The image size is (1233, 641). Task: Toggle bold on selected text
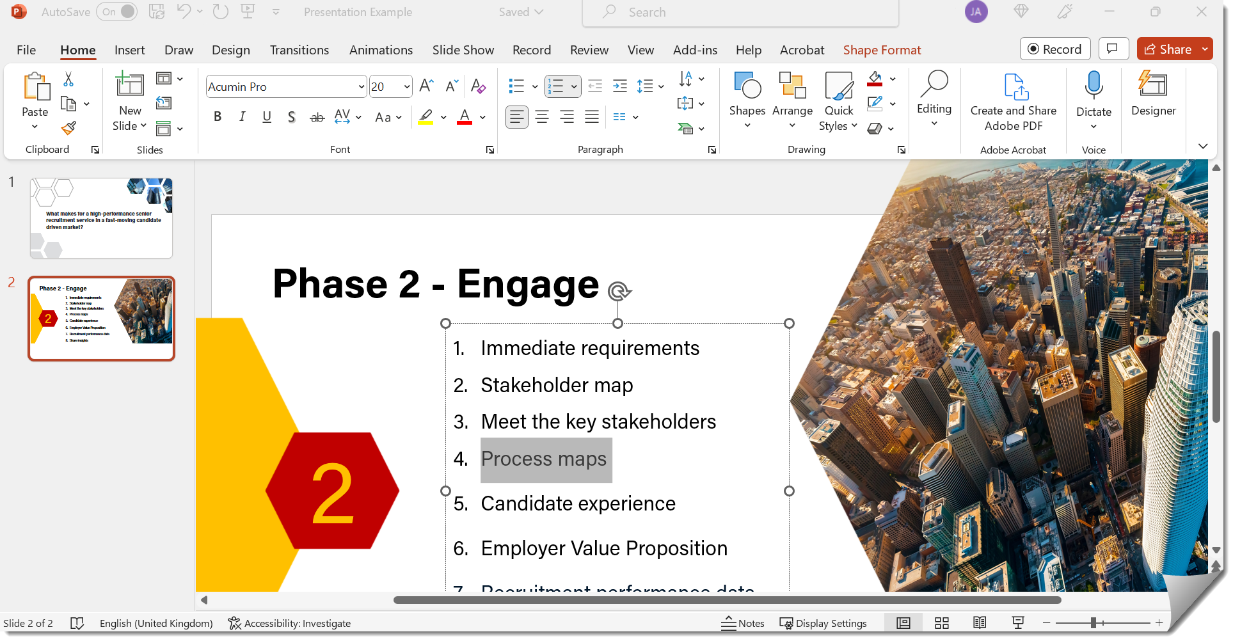218,116
